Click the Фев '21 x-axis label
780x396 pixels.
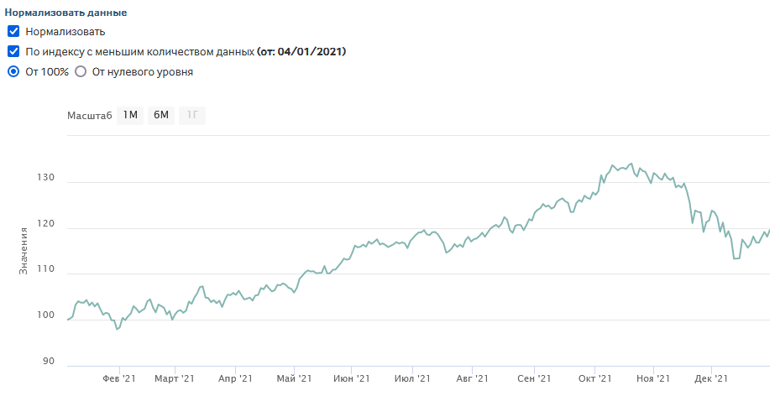118,379
